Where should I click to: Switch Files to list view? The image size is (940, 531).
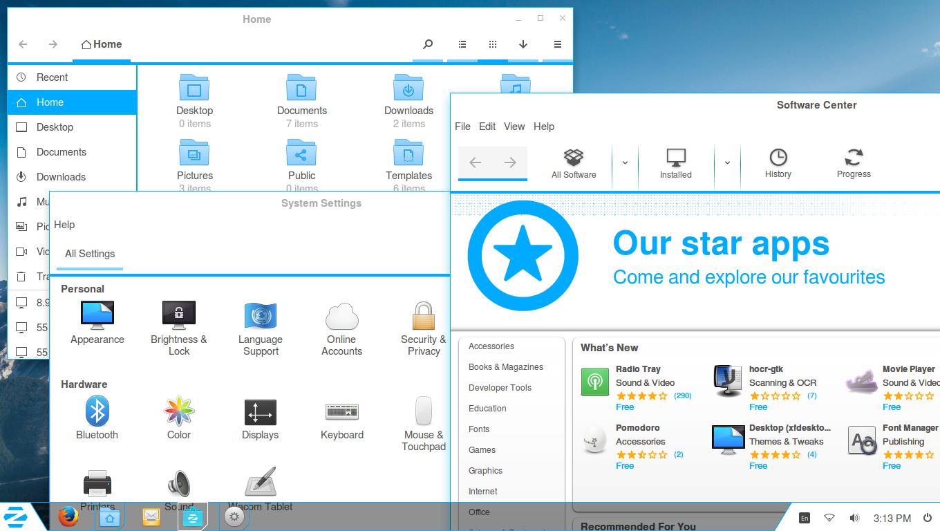[x=462, y=44]
